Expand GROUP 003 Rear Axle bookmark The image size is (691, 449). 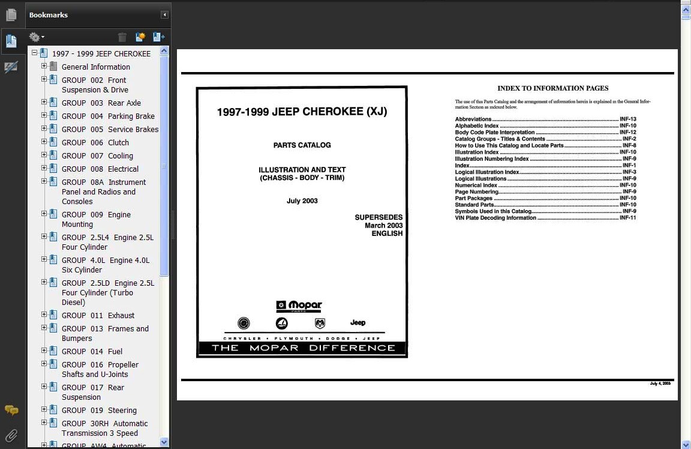tap(44, 102)
